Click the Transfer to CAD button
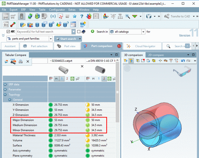 [x=178, y=16]
